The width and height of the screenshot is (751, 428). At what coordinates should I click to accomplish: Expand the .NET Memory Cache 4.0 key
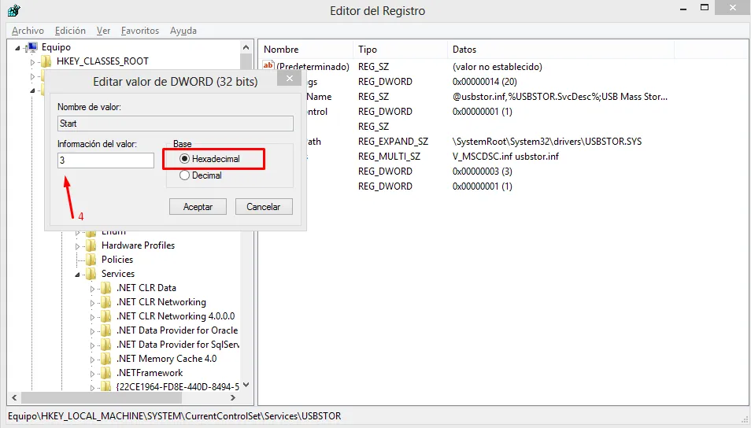(x=92, y=359)
